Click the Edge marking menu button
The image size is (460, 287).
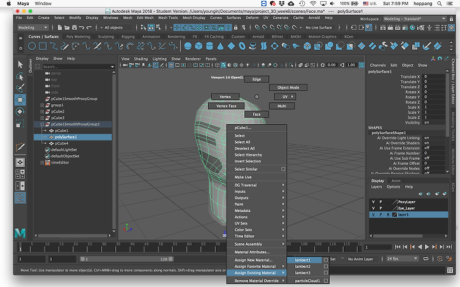pos(257,79)
